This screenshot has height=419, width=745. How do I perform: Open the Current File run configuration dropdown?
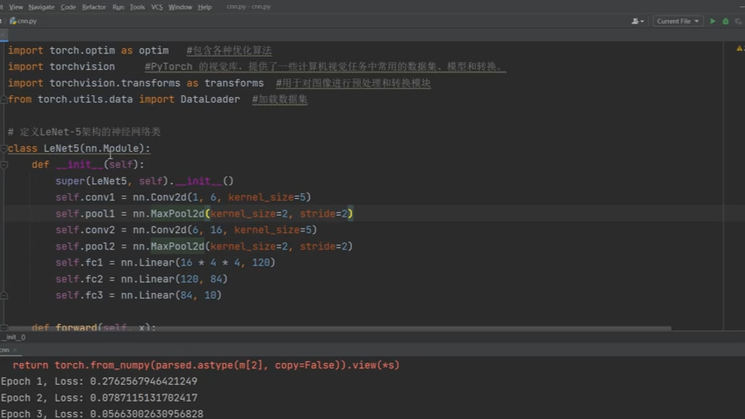coord(678,21)
